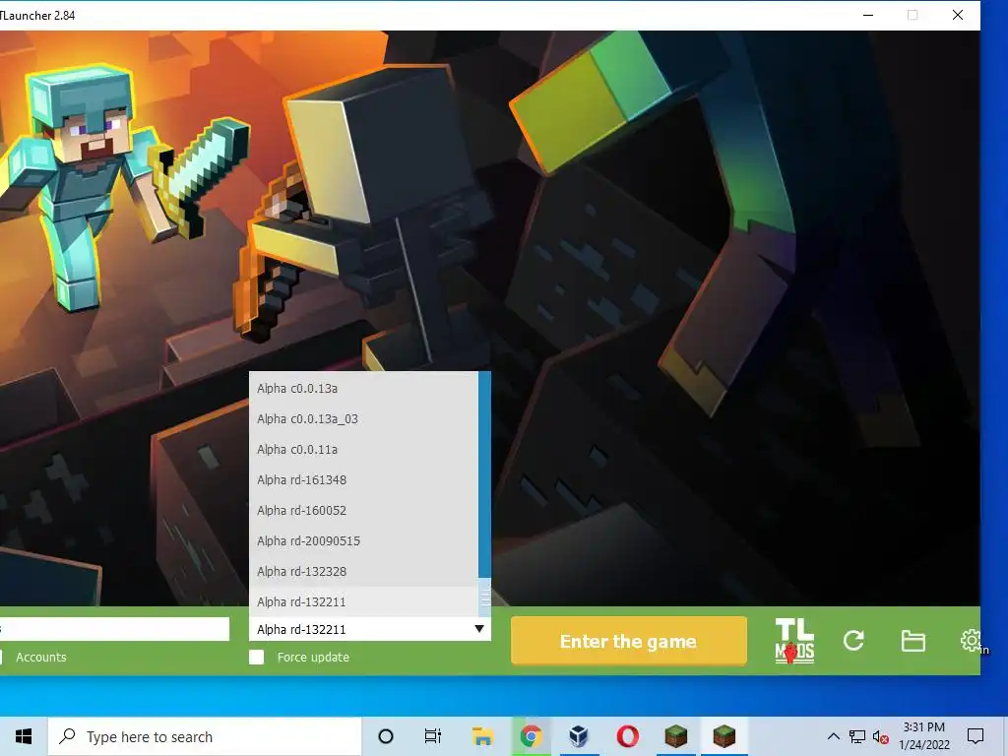
Task: Choose Alpha c0.0.11a from list
Action: [x=364, y=449]
